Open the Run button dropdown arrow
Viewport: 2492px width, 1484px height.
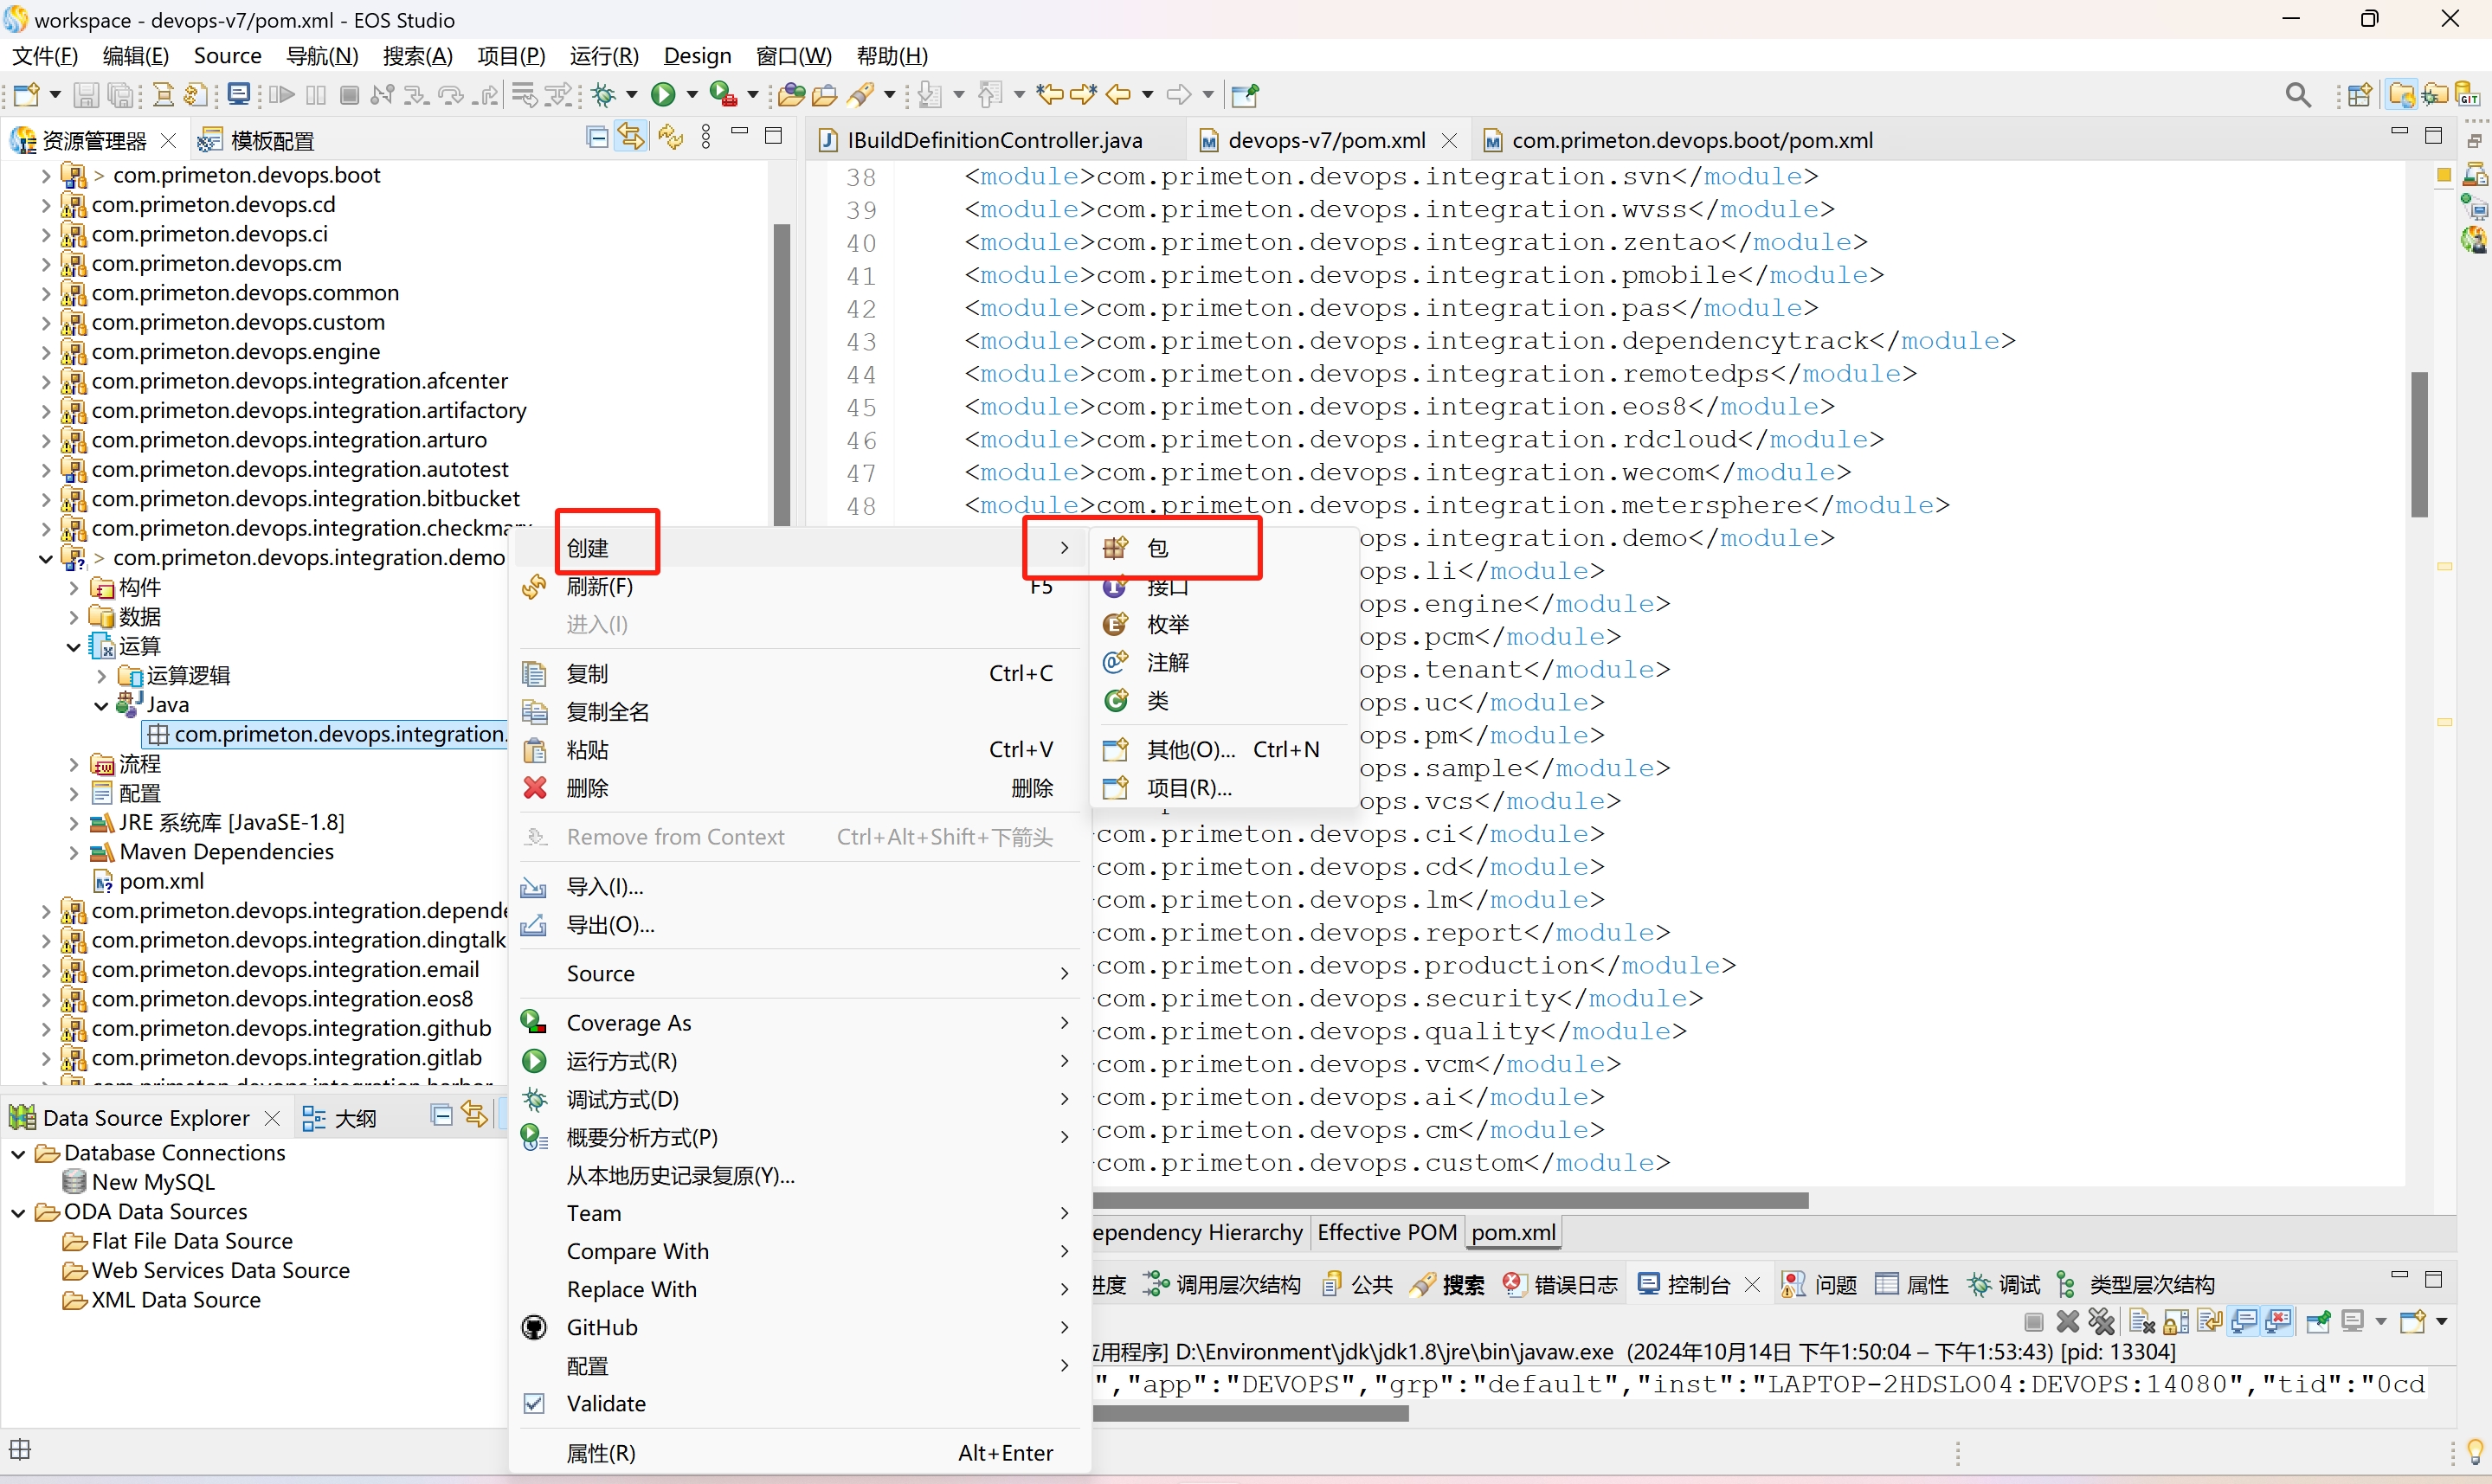coord(692,95)
